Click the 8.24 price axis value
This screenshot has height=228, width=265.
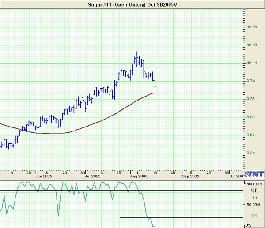(x=251, y=153)
